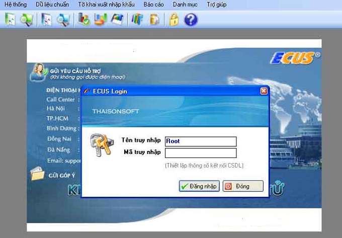Click the Tên truy nhập username field
342x238 pixels.
click(x=200, y=141)
